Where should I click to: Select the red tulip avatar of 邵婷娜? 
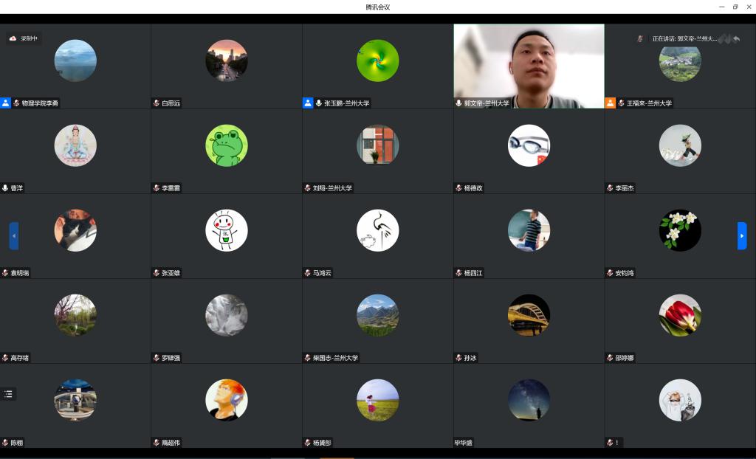(x=680, y=315)
